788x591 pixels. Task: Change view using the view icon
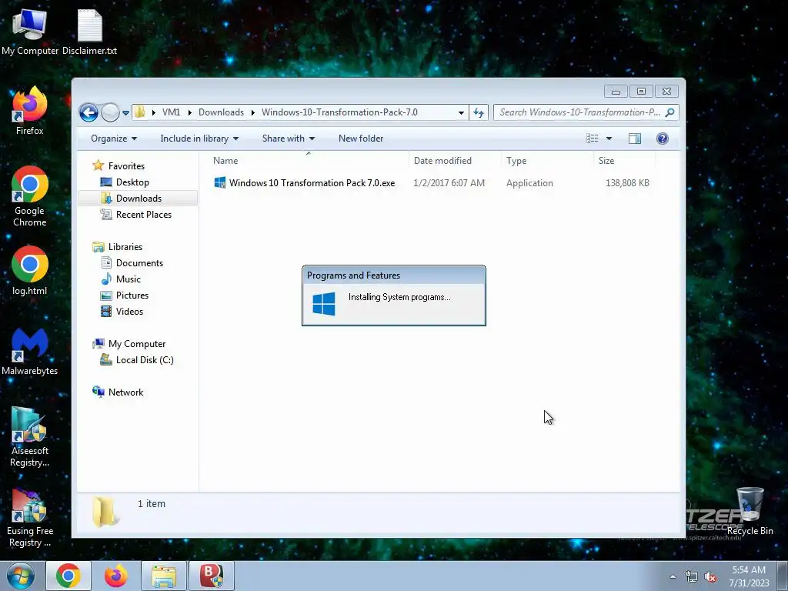[x=592, y=139]
